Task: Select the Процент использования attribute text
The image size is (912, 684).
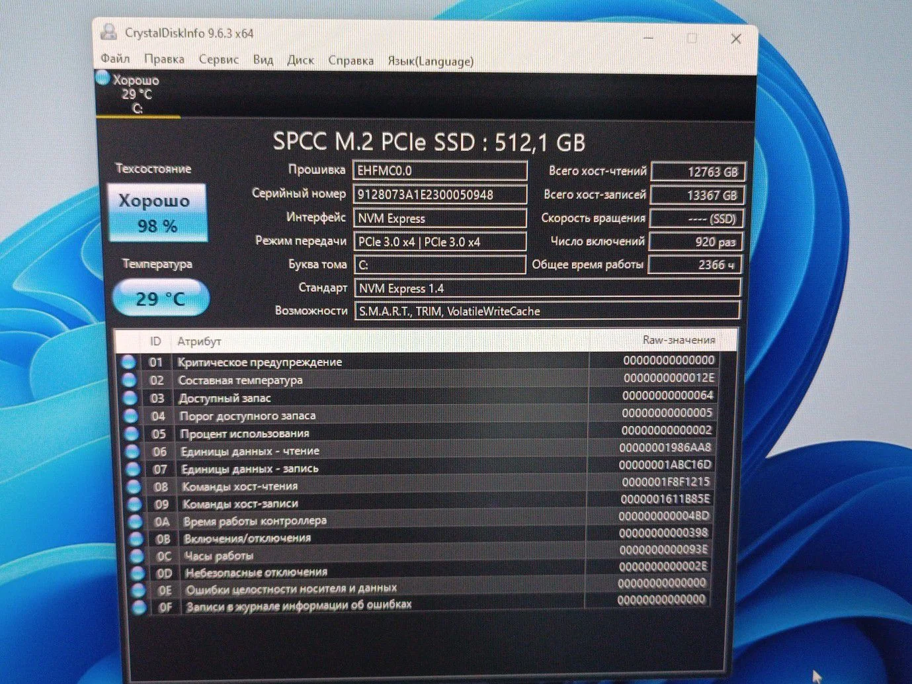Action: point(245,433)
